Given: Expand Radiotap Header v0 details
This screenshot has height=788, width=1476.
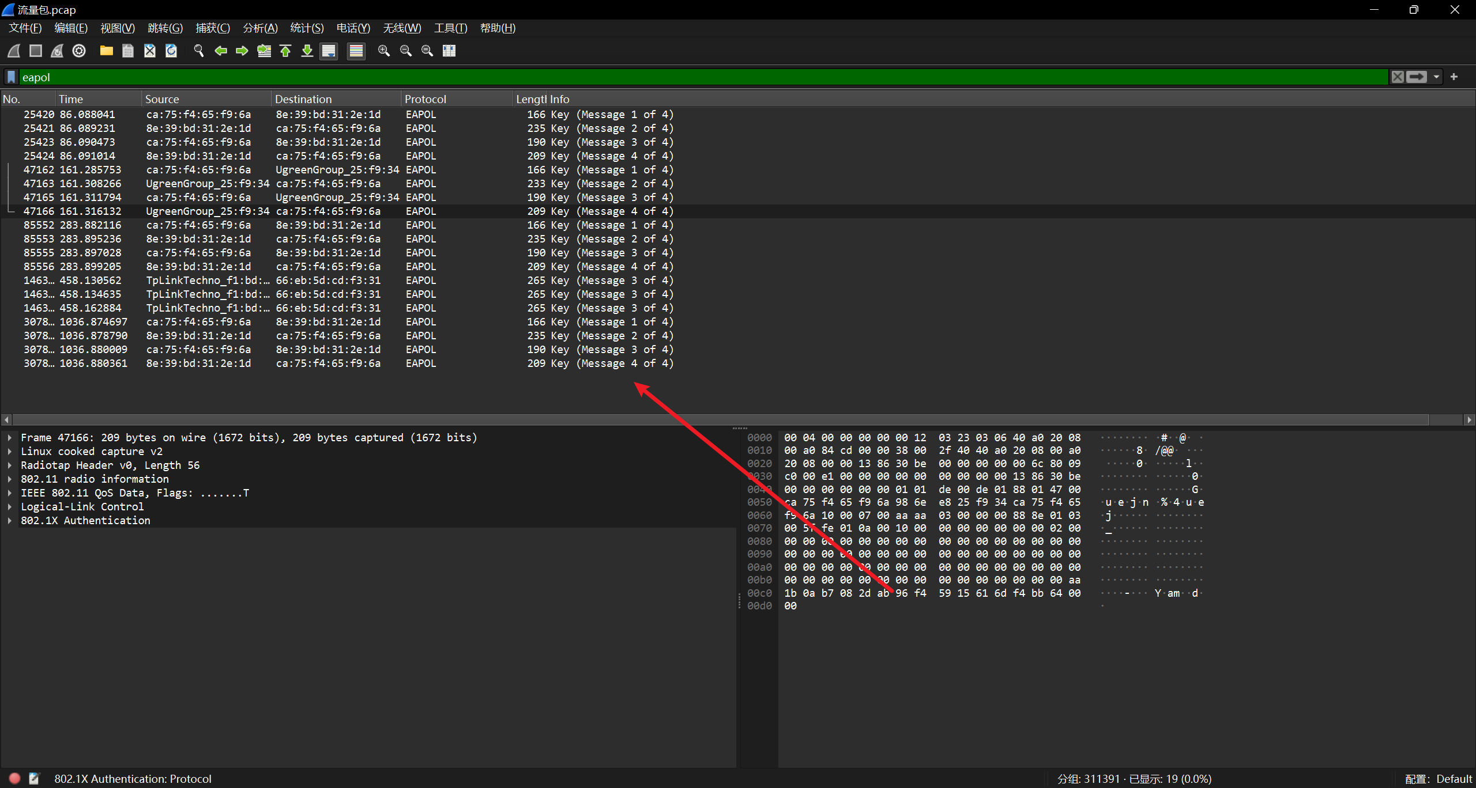Looking at the screenshot, I should tap(10, 465).
